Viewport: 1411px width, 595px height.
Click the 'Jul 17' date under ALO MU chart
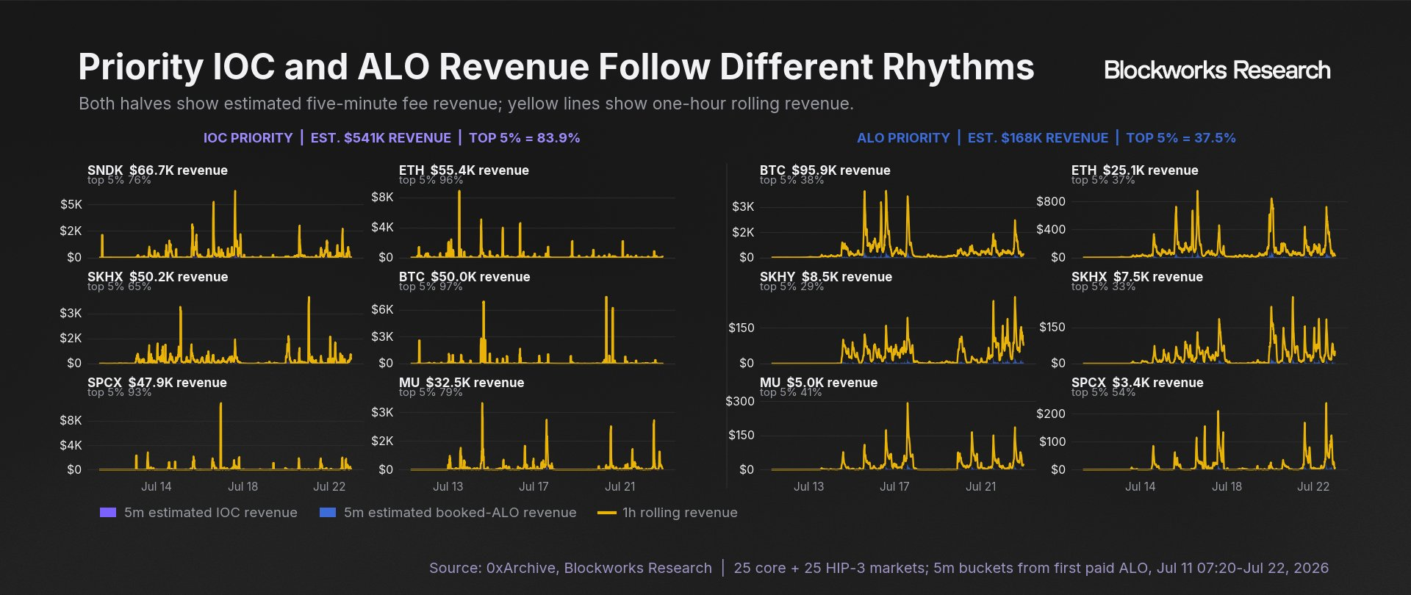pos(894,486)
